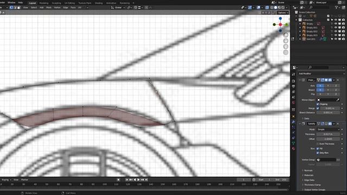Screen dimensions: 347x195
Task: Open outliner filter dropdown
Action: (x=337, y=8)
